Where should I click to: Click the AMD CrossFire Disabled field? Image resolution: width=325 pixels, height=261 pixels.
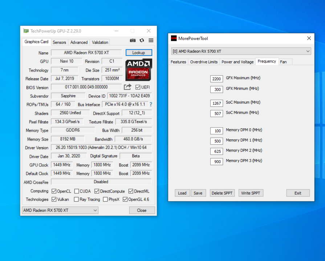click(x=101, y=182)
